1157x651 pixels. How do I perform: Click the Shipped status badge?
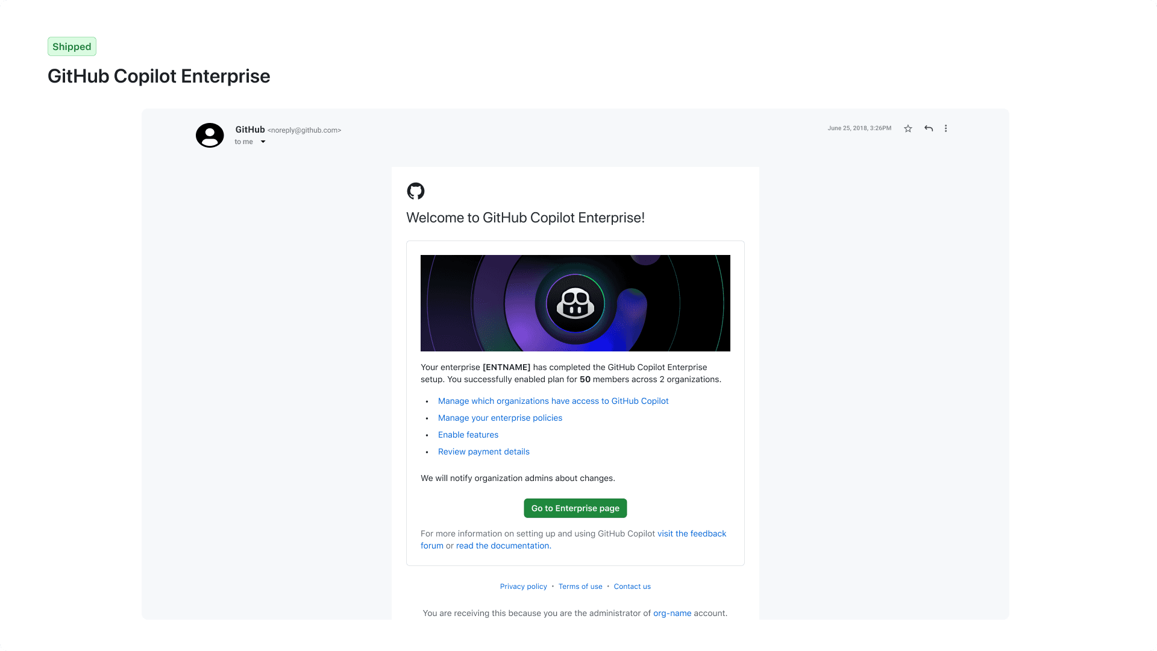(x=72, y=46)
